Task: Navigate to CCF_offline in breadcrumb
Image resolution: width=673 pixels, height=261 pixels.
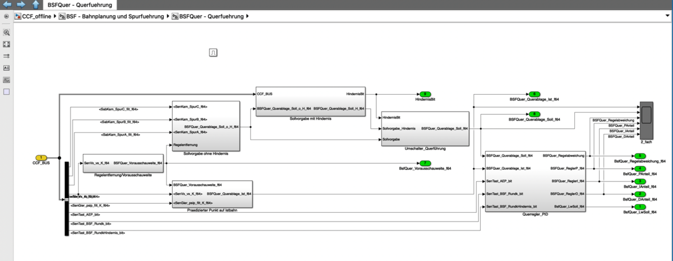Action: (35, 17)
